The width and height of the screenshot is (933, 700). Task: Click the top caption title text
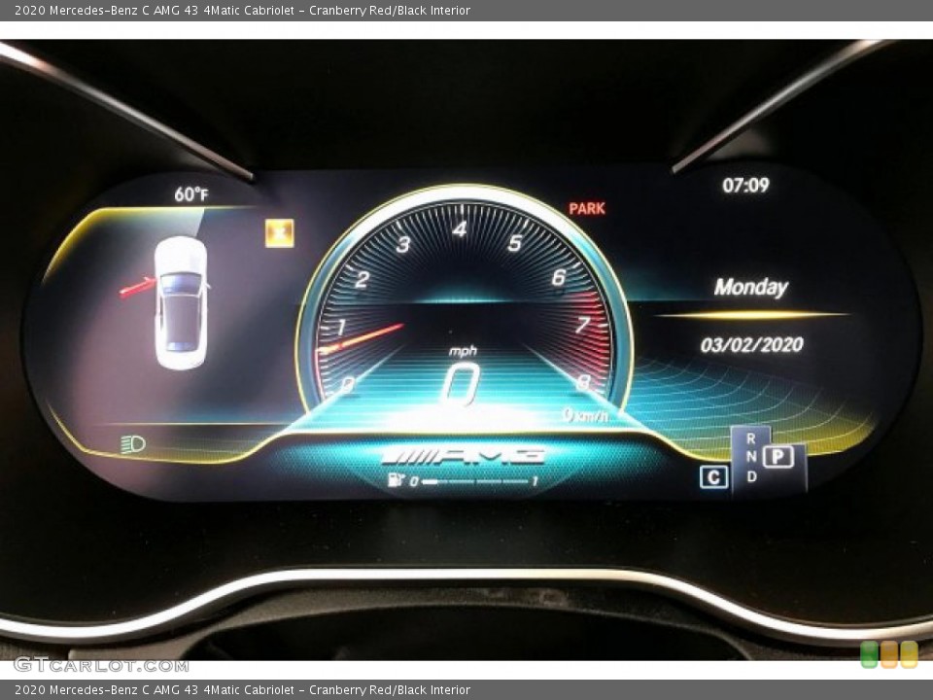tap(242, 10)
